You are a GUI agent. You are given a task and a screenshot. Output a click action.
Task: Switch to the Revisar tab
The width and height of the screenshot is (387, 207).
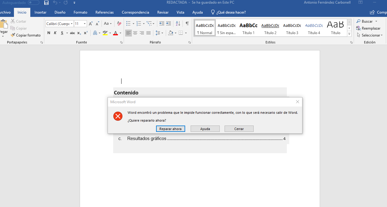163,12
